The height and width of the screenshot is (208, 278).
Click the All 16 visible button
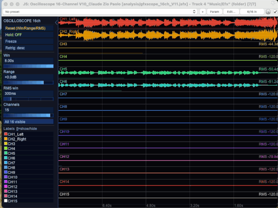29,122
